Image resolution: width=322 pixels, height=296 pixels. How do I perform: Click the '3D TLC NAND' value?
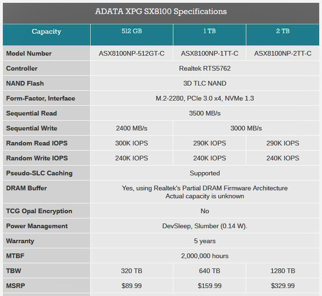[205, 83]
